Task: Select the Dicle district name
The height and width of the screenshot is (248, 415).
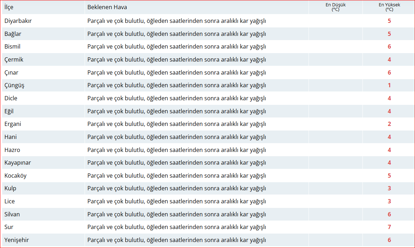Action: click(11, 98)
